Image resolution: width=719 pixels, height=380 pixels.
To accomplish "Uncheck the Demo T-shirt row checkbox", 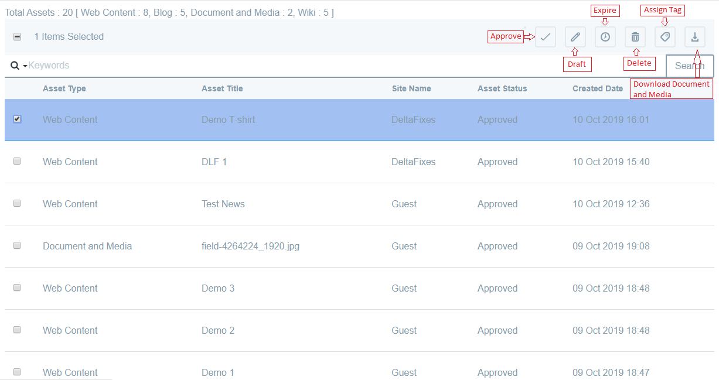I will 17,119.
